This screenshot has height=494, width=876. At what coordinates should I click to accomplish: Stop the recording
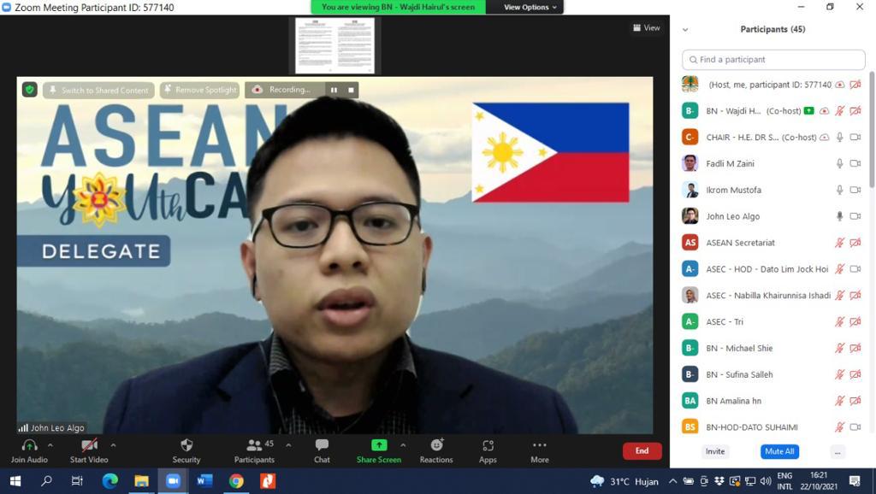351,90
